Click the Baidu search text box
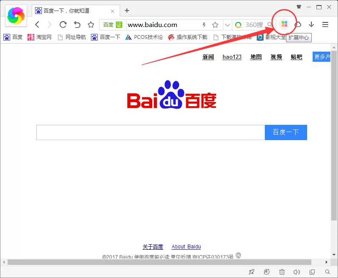 coord(151,132)
